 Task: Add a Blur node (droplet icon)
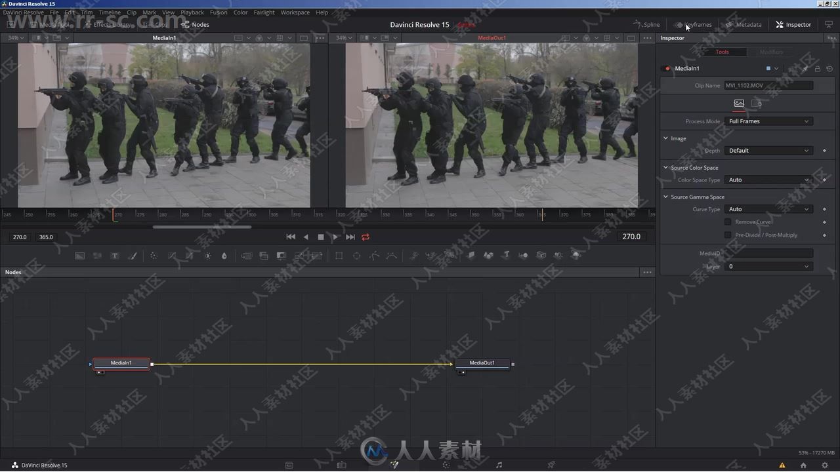click(x=224, y=256)
